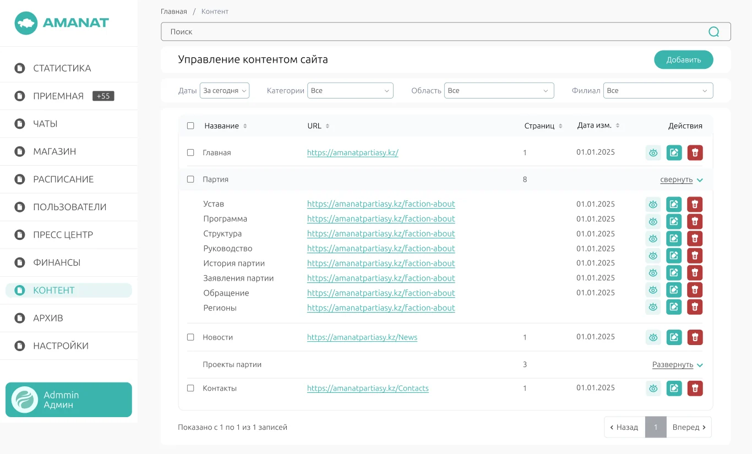Open the Admmin Админ profile card
Screen dimensions: 752x454
(69, 400)
